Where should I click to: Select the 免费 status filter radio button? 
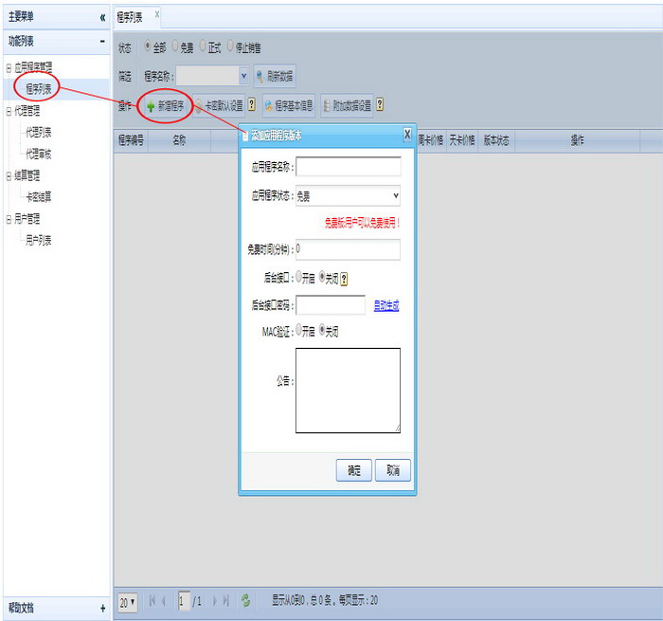(x=175, y=46)
